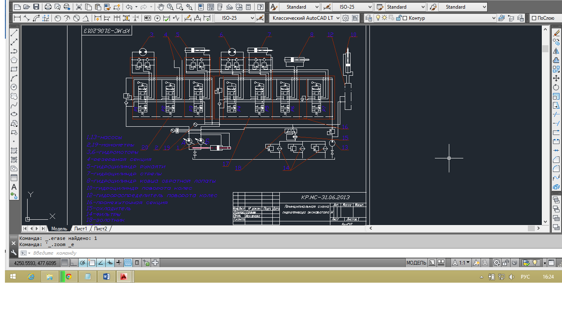
Task: Select the Move modify tool
Action: (x=556, y=78)
